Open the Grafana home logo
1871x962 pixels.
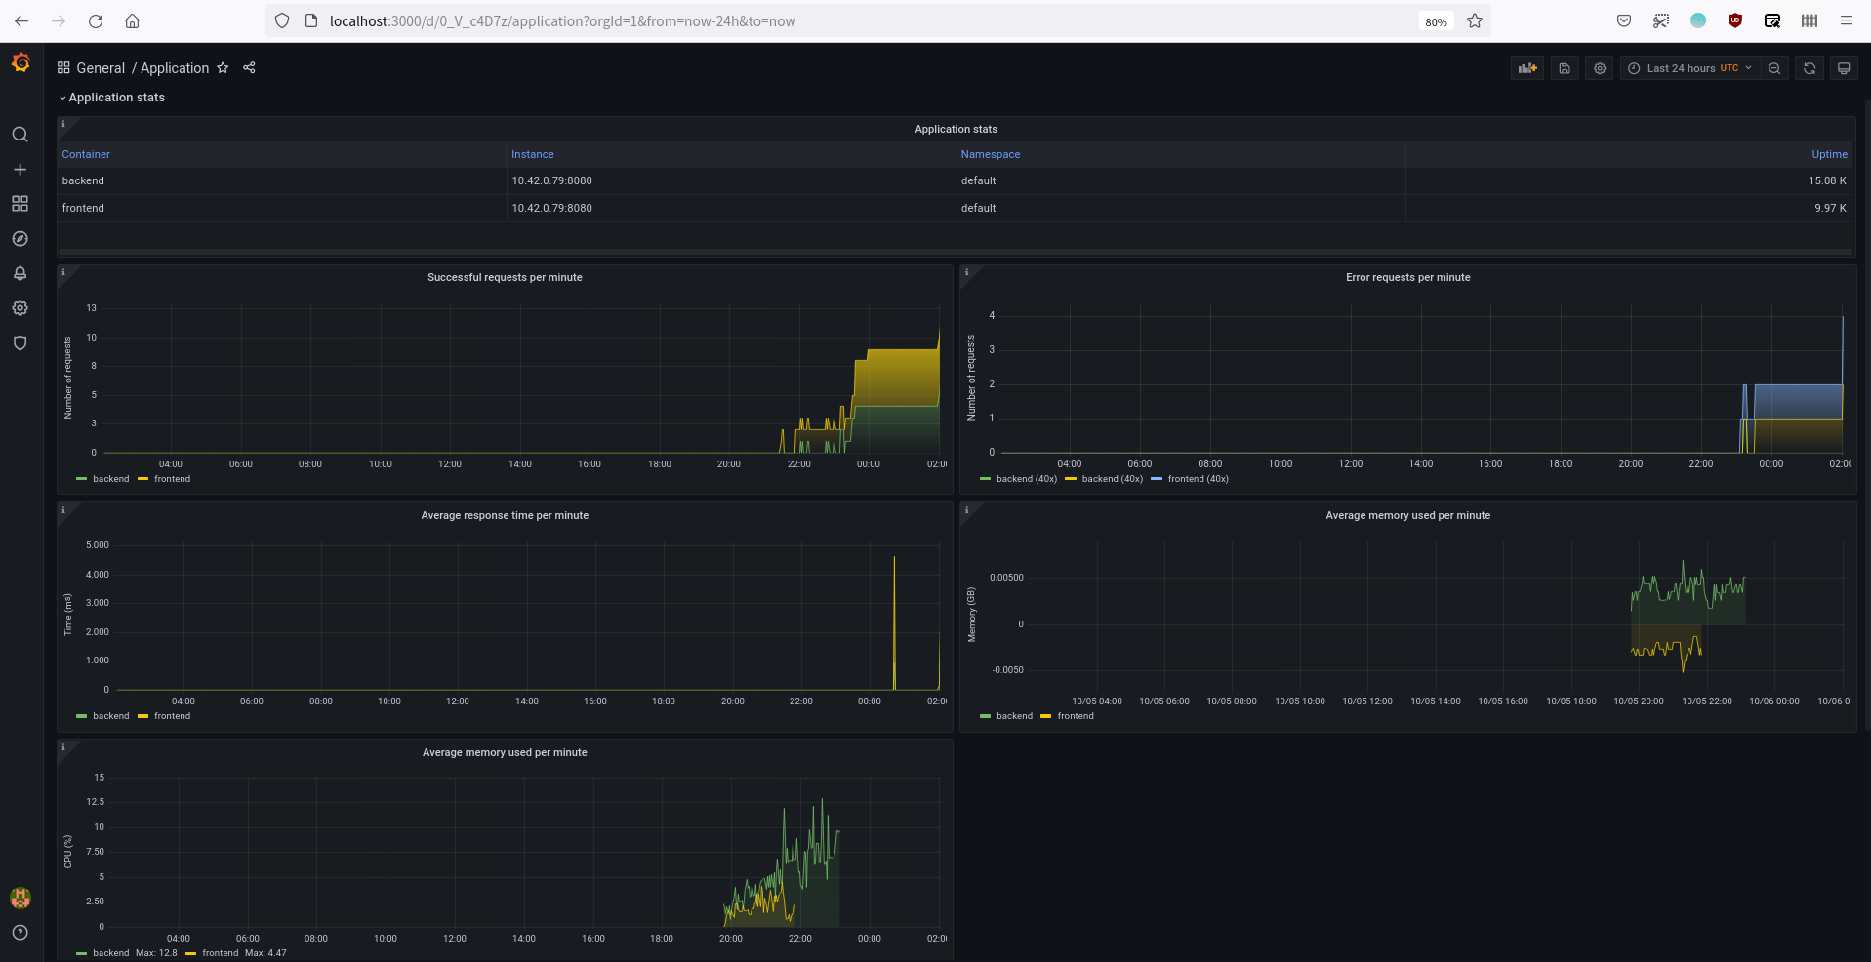point(20,63)
